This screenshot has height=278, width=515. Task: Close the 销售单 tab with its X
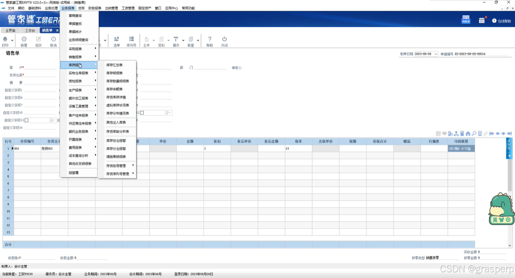tap(57, 30)
